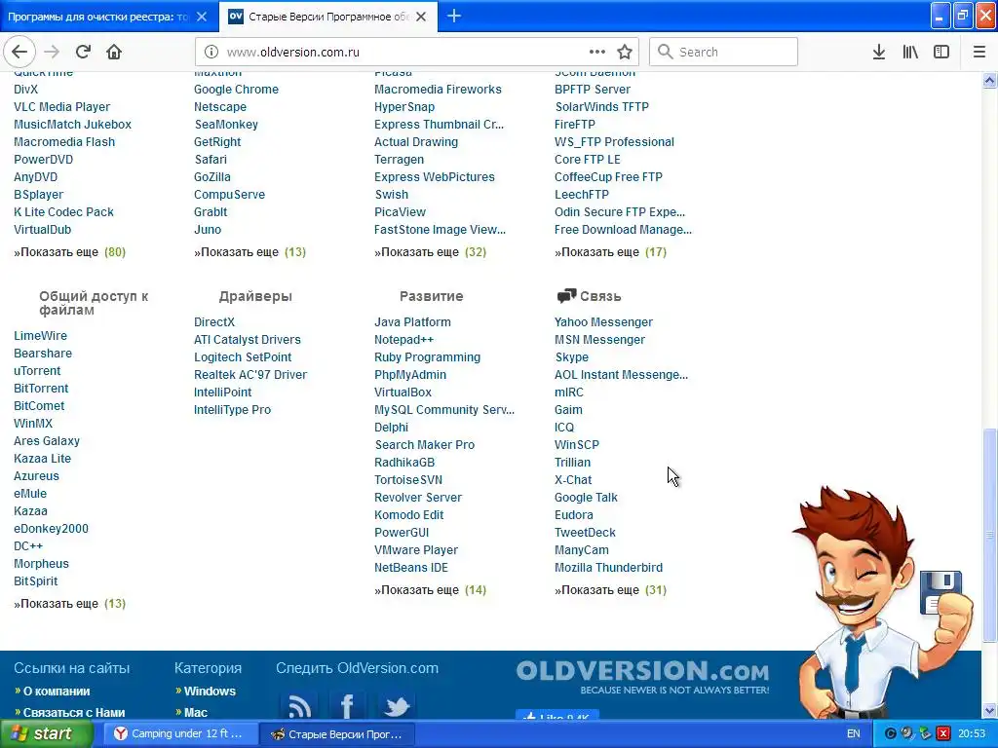
Task: Click the scrollbar up arrow
Action: coord(989,80)
